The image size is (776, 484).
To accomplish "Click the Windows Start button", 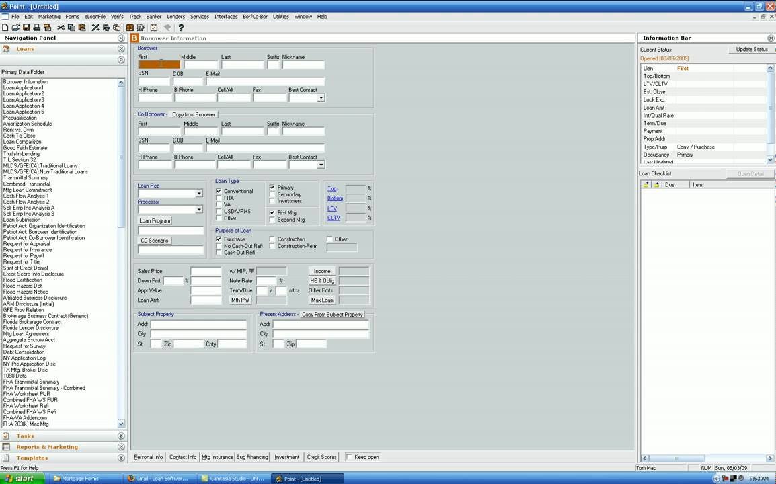I will pos(22,479).
